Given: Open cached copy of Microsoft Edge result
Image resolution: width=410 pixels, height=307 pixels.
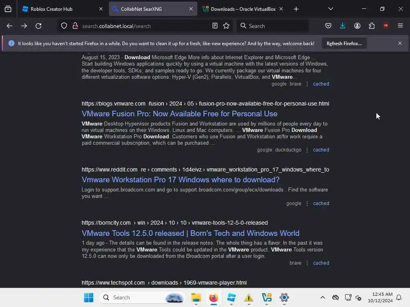Looking at the screenshot, I should (x=321, y=84).
